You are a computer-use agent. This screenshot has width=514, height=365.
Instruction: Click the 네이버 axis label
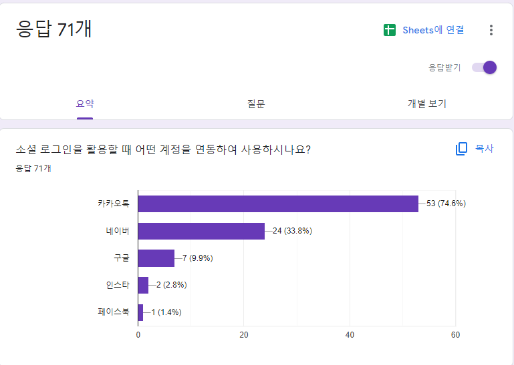coord(118,231)
